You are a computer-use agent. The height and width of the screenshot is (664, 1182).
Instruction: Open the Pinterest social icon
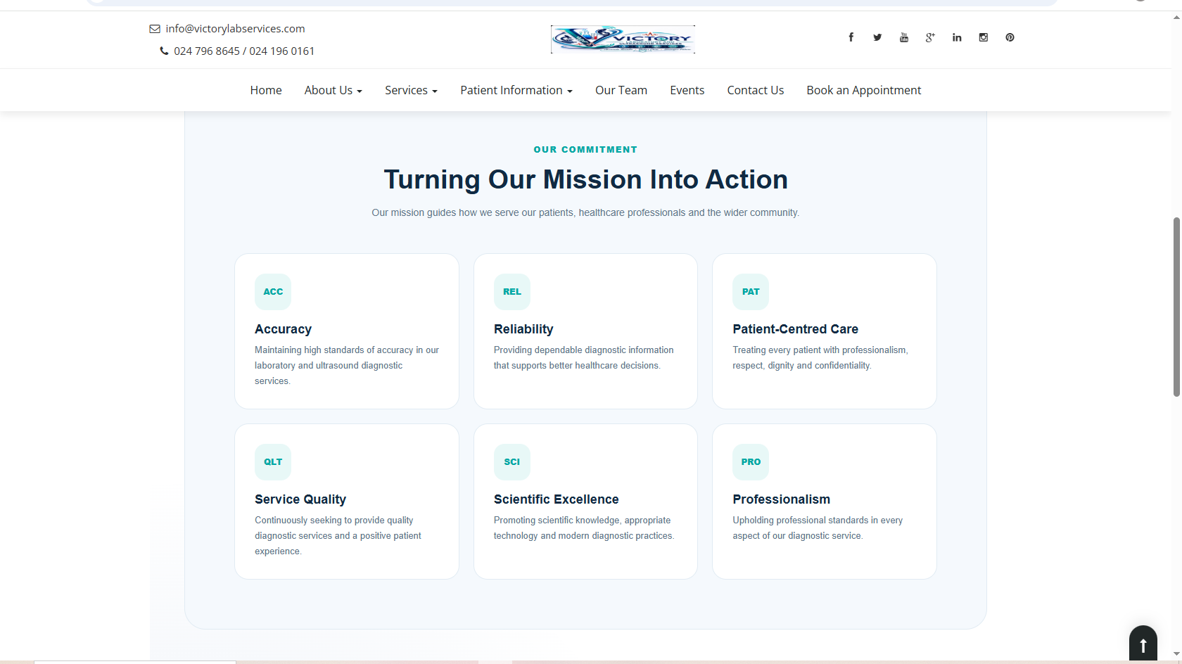pyautogui.click(x=1010, y=37)
